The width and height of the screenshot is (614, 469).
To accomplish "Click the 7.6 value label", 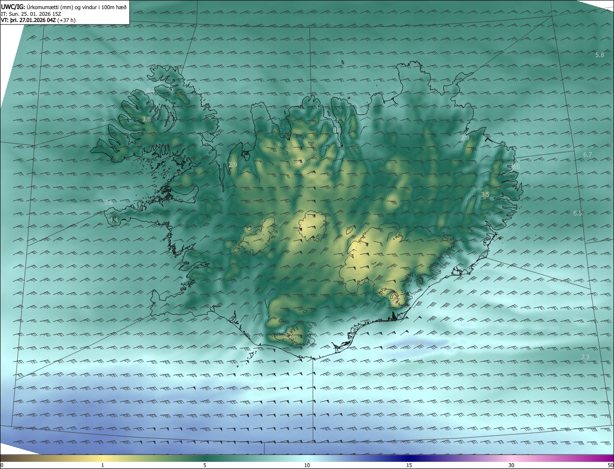I will (108, 203).
